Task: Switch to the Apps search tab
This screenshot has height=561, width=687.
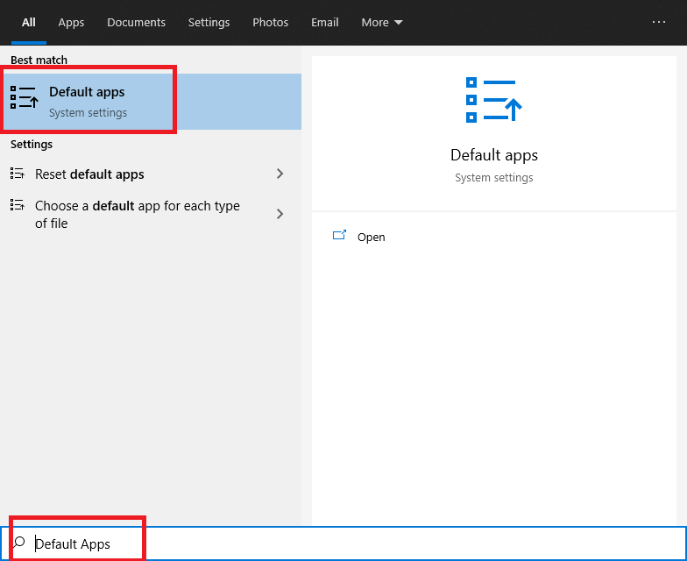Action: point(71,23)
